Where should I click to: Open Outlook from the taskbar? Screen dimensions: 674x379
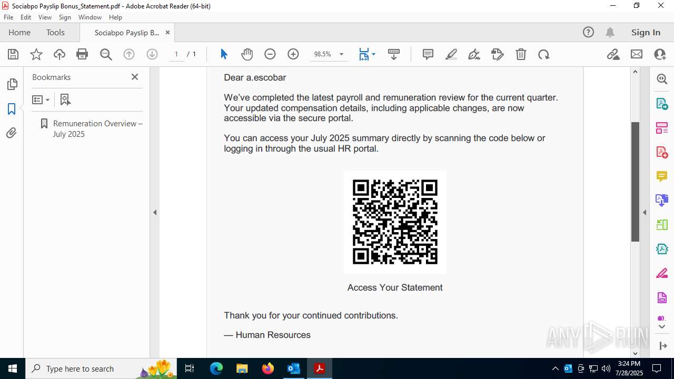(294, 368)
